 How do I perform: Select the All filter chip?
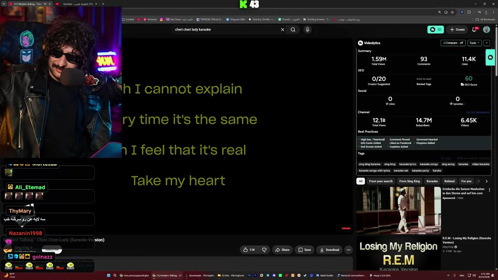pyautogui.click(x=361, y=181)
